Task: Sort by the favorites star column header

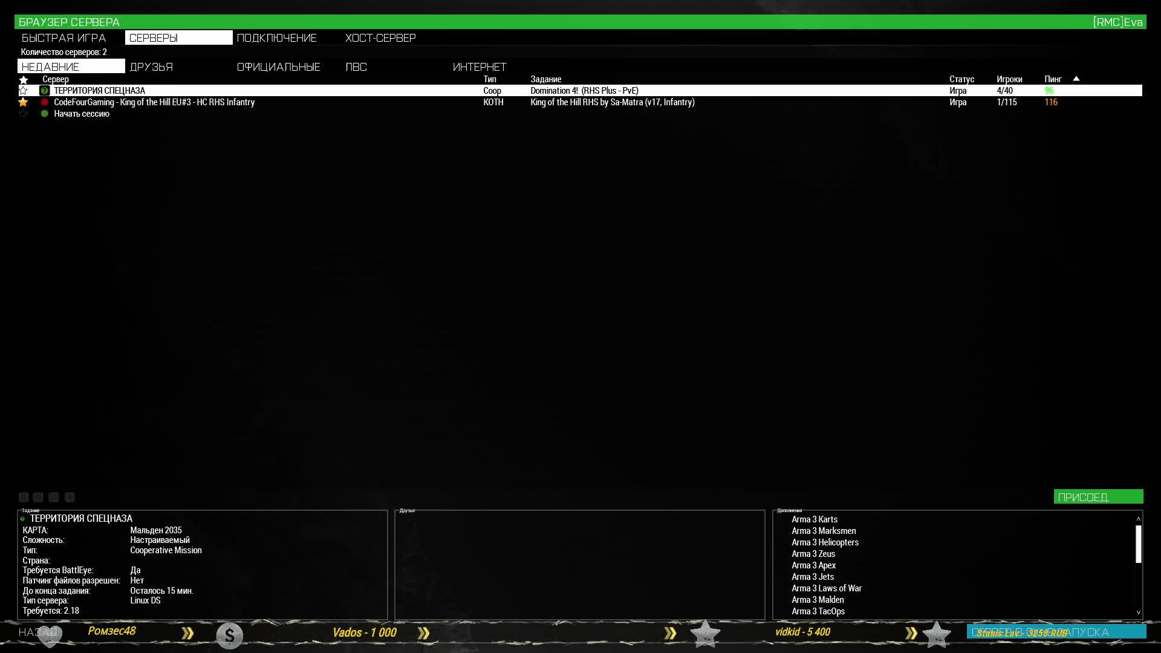Action: 24,79
